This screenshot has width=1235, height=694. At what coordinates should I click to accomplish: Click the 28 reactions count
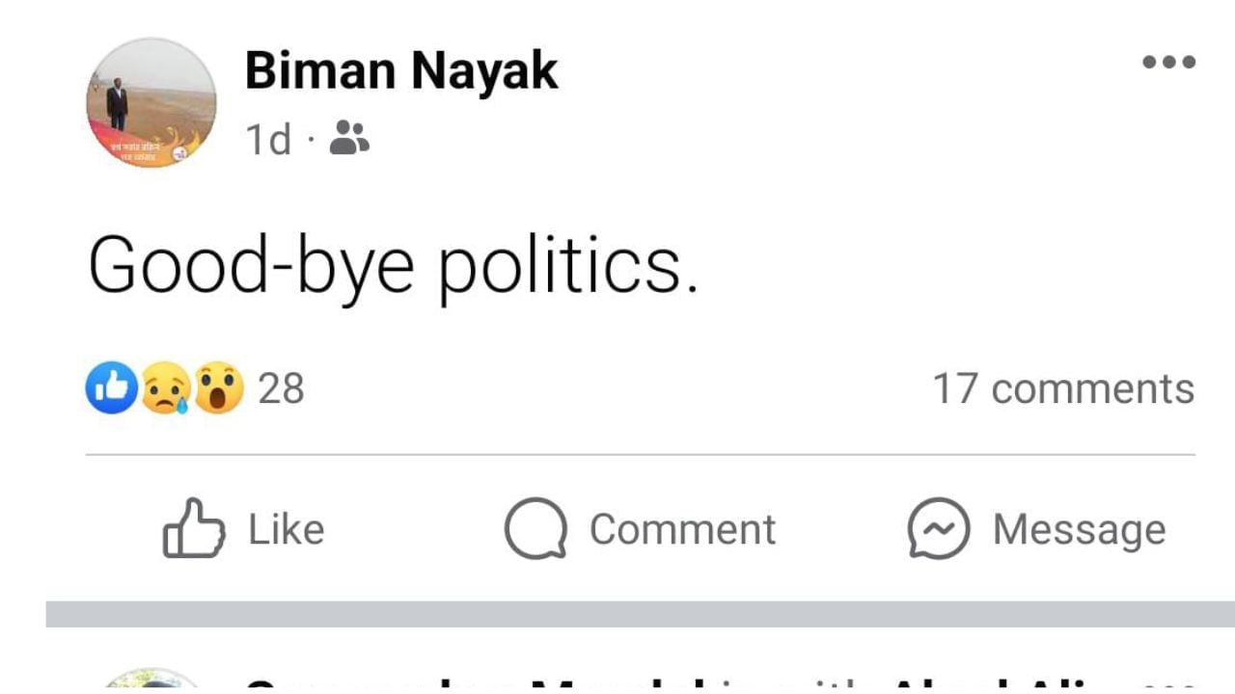click(x=283, y=388)
